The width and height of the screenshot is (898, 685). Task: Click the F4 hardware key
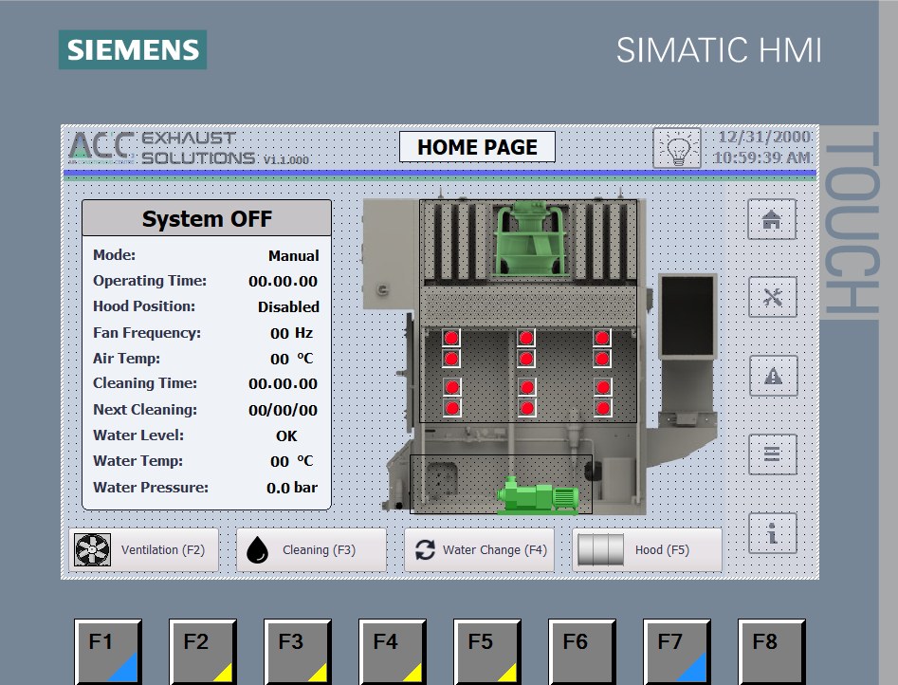tap(393, 652)
